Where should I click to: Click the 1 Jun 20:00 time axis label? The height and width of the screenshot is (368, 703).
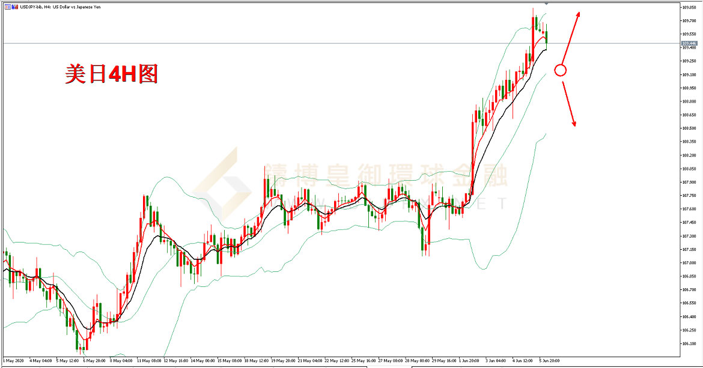click(x=469, y=361)
